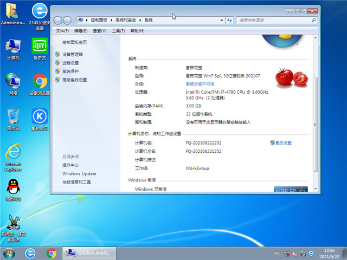The image size is (347, 260).
Task: Expand the breadcrumb arrow before 系统
Action: [x=140, y=20]
